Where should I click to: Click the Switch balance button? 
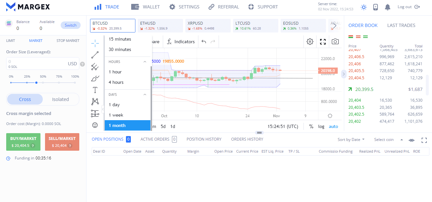(x=70, y=25)
